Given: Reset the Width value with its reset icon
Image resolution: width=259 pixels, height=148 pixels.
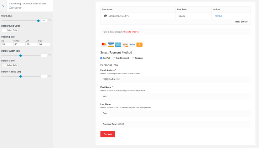Looking at the screenshot, I should [x=49, y=20].
